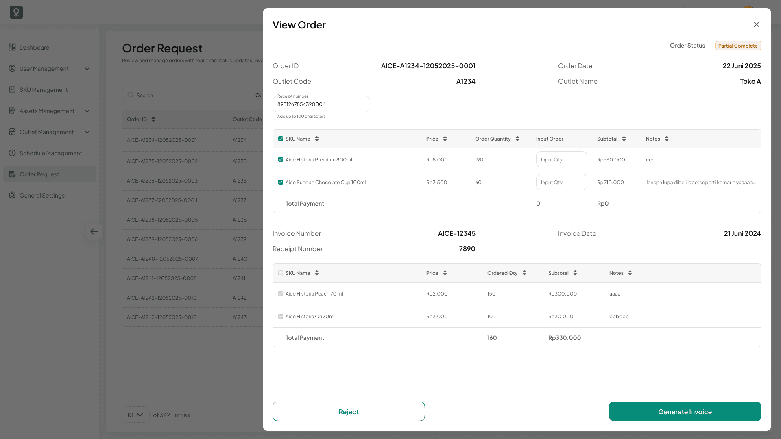Click Input Qty field for Aice Histeria Premium

[x=561, y=159]
